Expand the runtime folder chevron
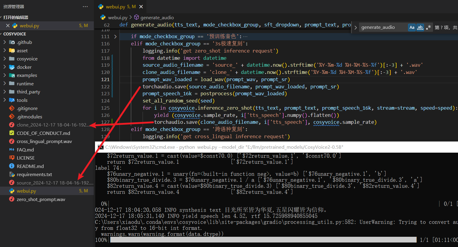Screen dimensions: 458x247 (5, 84)
